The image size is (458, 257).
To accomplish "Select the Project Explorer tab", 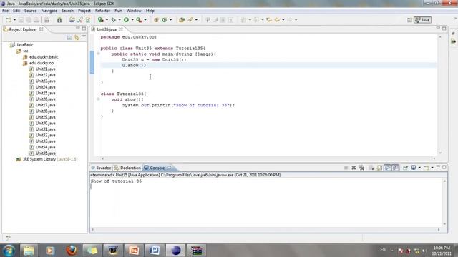I will (x=23, y=29).
